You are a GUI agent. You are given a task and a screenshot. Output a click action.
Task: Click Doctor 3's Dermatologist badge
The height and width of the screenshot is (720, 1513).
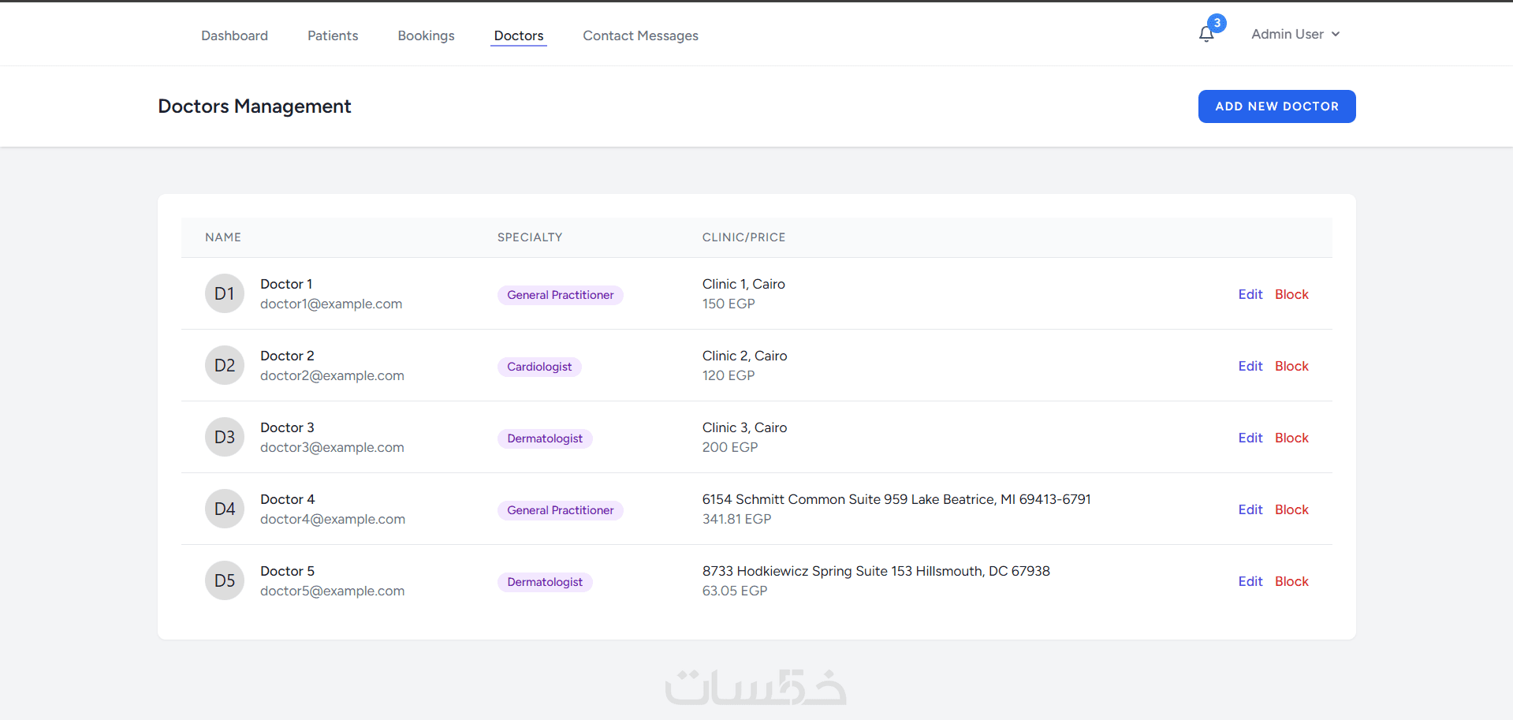545,438
